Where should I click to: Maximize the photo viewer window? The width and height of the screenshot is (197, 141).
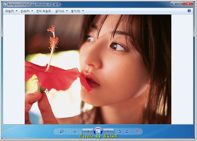point(180,4)
